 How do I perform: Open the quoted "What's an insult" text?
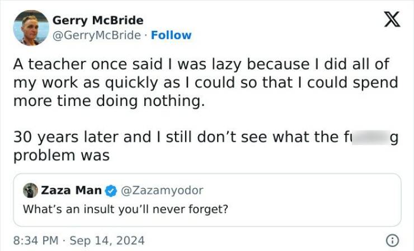point(125,209)
